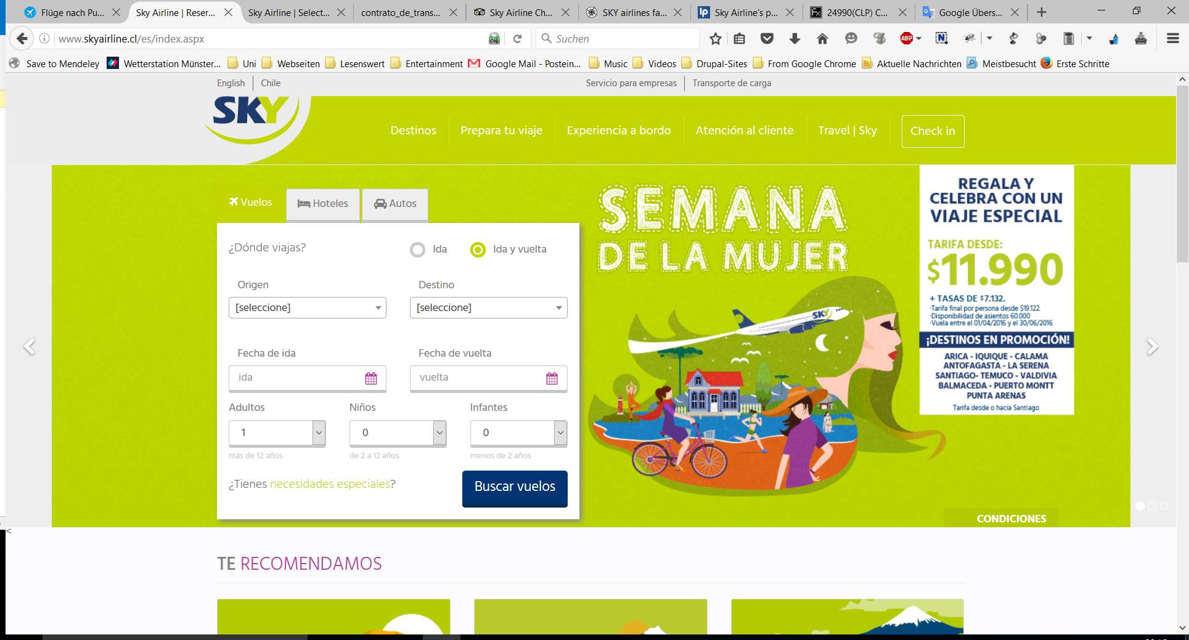Click the CONDICIONES button on banner

pos(1011,519)
